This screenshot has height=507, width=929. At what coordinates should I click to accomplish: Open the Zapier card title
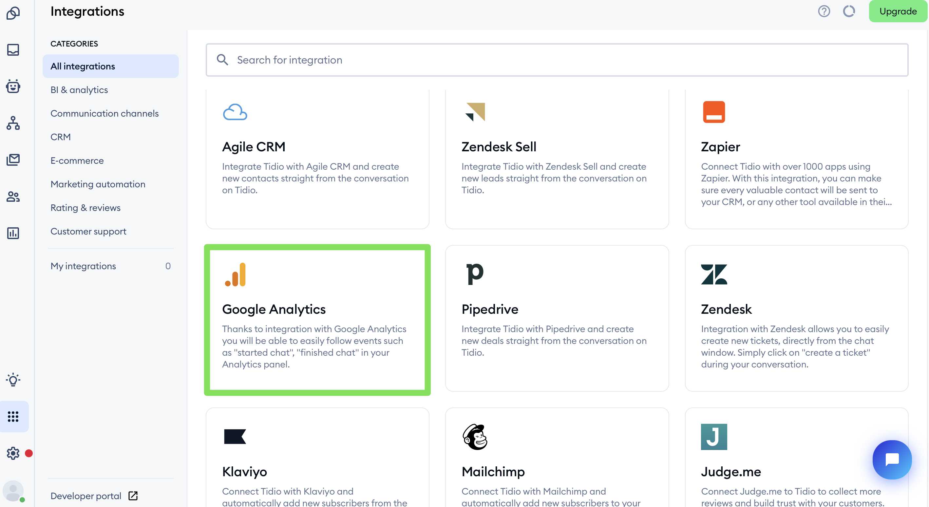click(x=720, y=147)
